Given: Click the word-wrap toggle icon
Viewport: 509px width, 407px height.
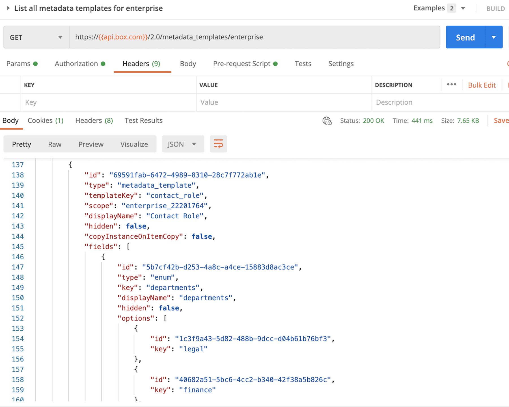Looking at the screenshot, I should [218, 144].
